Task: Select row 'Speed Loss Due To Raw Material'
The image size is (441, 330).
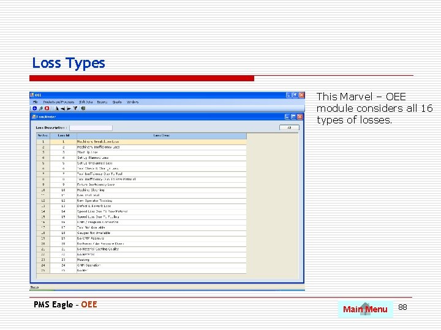Action: tap(141, 211)
